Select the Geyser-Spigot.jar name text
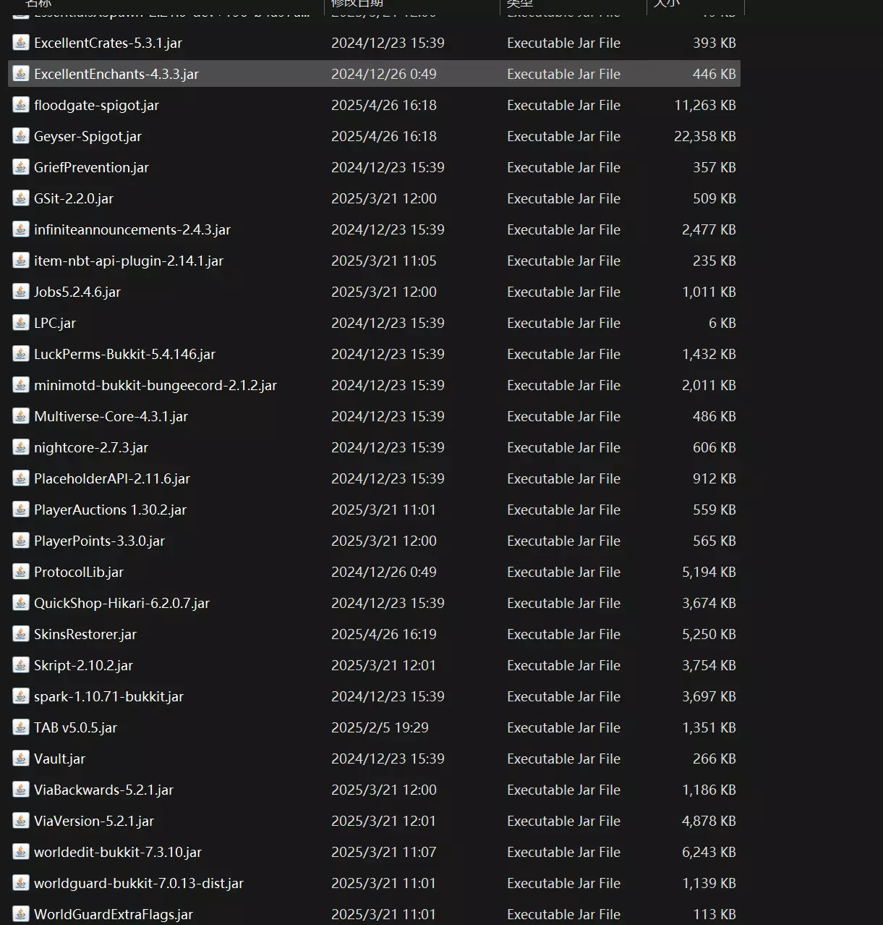The width and height of the screenshot is (883, 925). point(88,136)
